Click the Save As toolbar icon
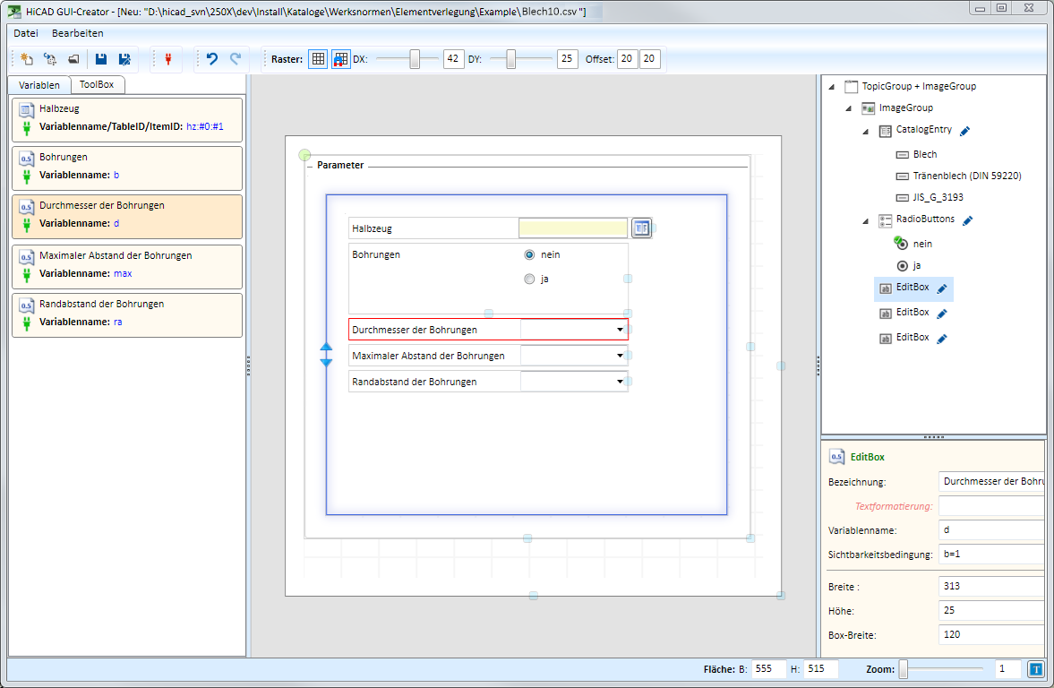 pyautogui.click(x=124, y=59)
